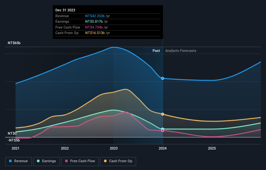266x170 pixels.
Task: Click the Revenue row label in tooltip
Action: pyautogui.click(x=62, y=16)
